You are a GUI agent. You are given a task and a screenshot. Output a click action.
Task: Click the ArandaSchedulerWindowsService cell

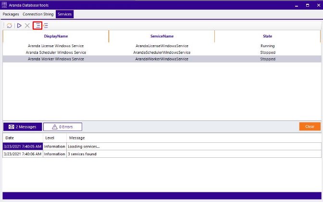tap(162, 52)
